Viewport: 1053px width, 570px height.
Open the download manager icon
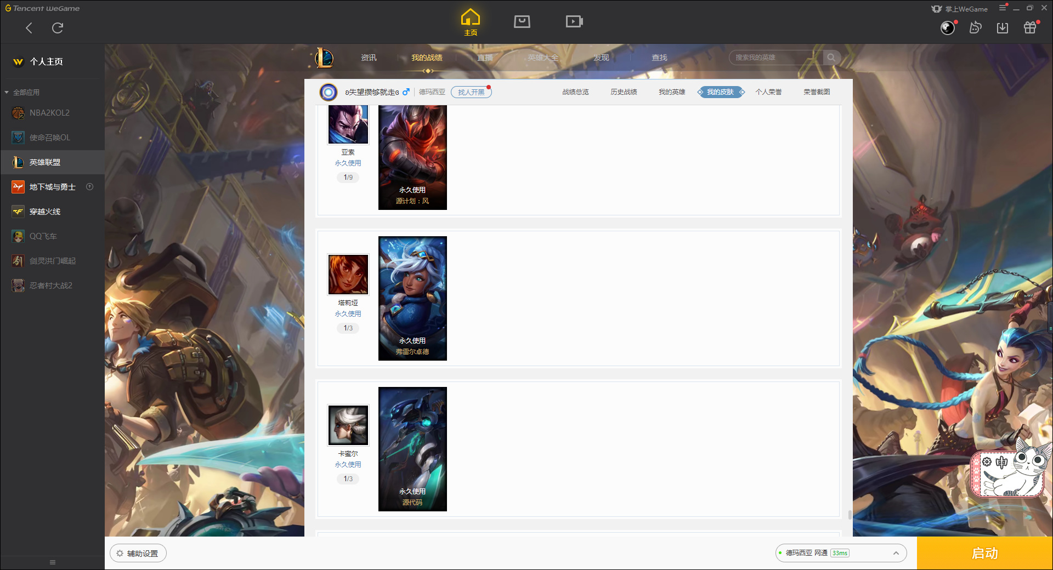pyautogui.click(x=1003, y=28)
